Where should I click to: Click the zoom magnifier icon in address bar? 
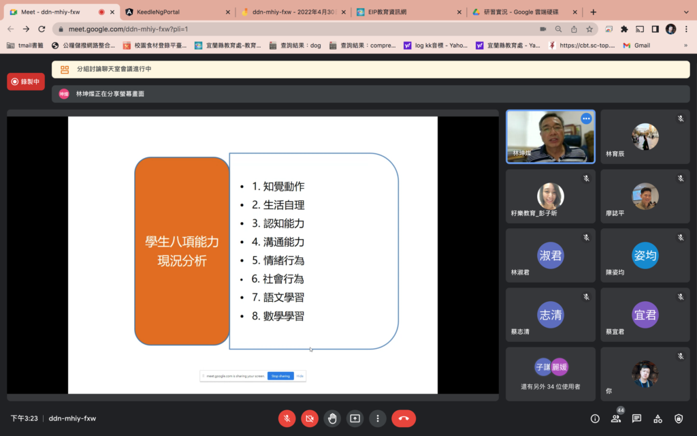coord(558,29)
